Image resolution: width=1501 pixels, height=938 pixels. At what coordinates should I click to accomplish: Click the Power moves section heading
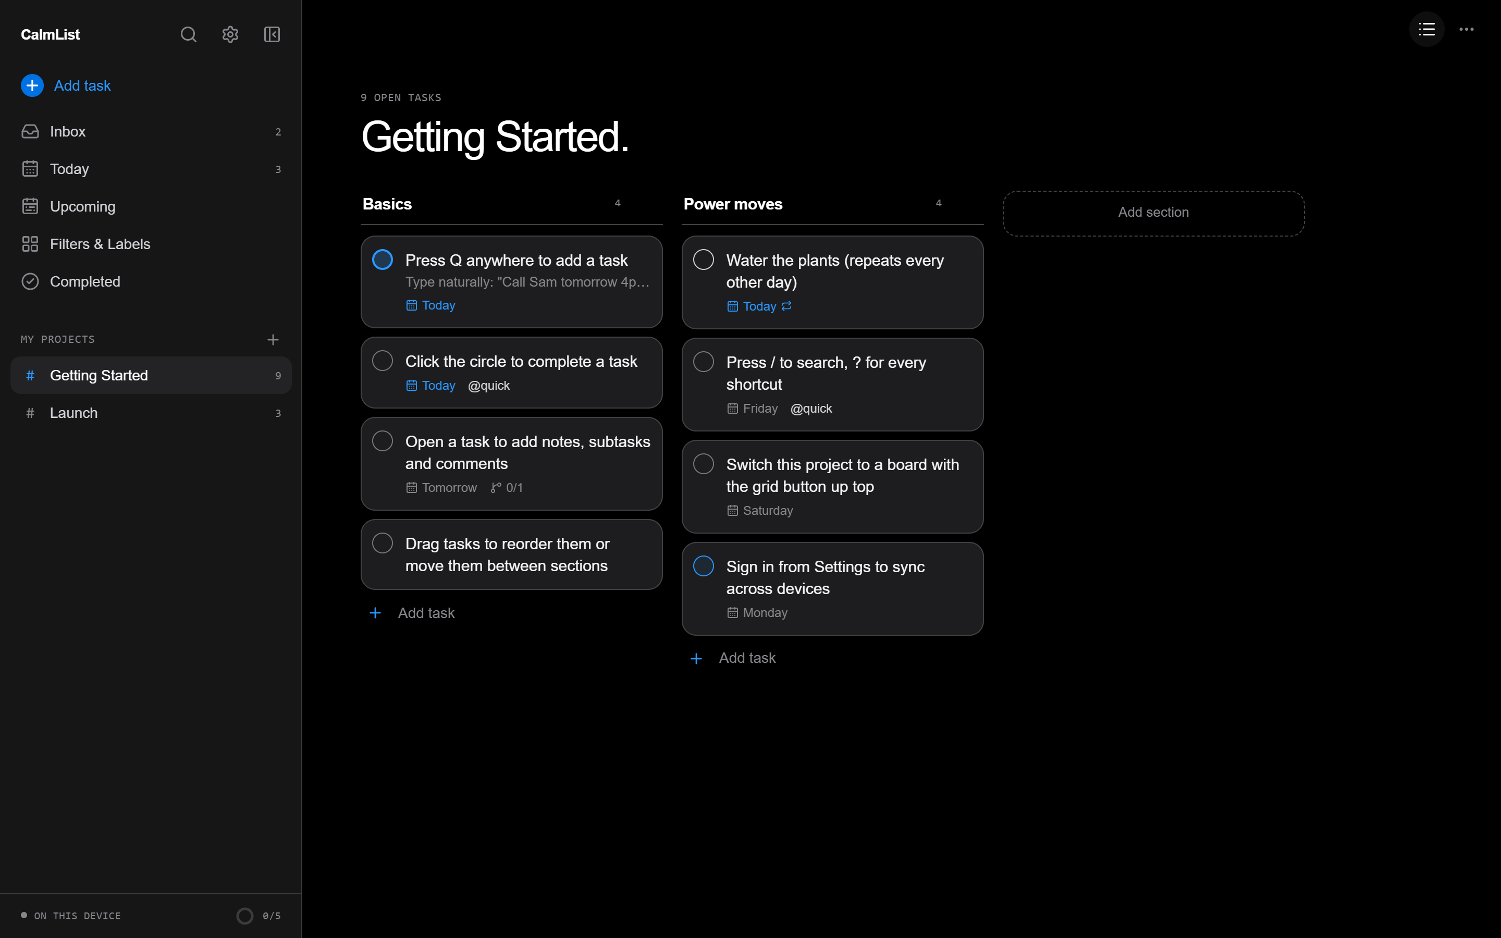732,204
